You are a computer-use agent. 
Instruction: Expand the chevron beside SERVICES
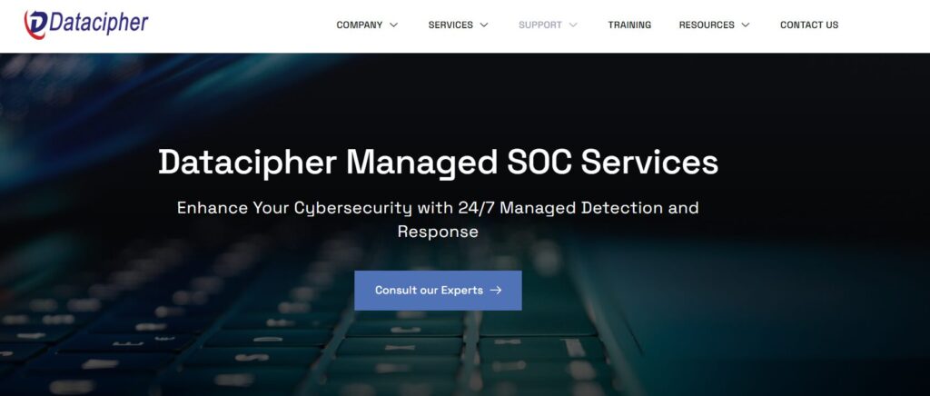[x=484, y=25]
